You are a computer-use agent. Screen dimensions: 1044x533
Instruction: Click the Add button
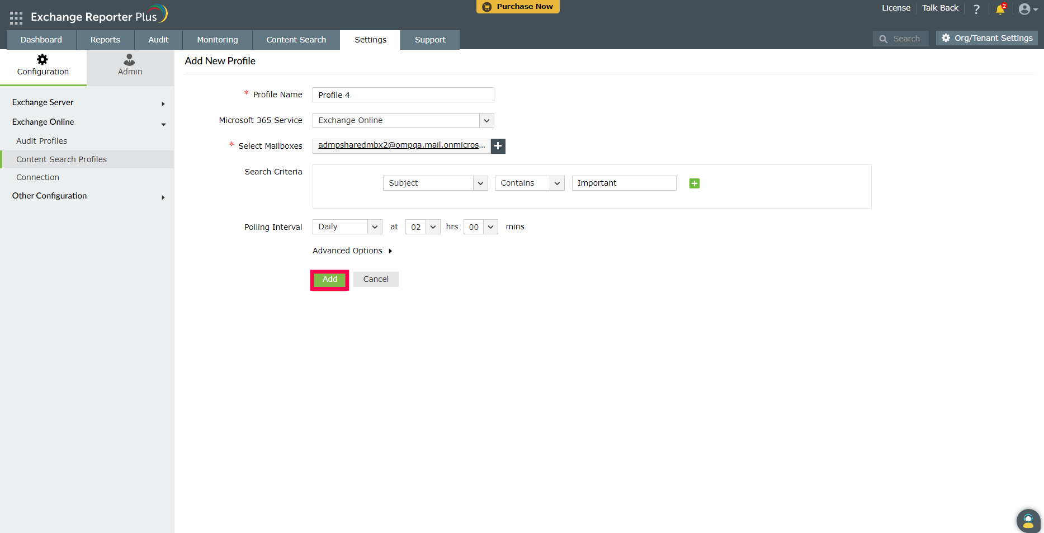pyautogui.click(x=330, y=280)
